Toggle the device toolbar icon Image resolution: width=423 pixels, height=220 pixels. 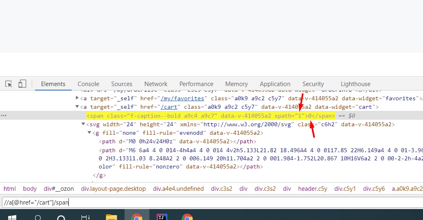coord(22,84)
